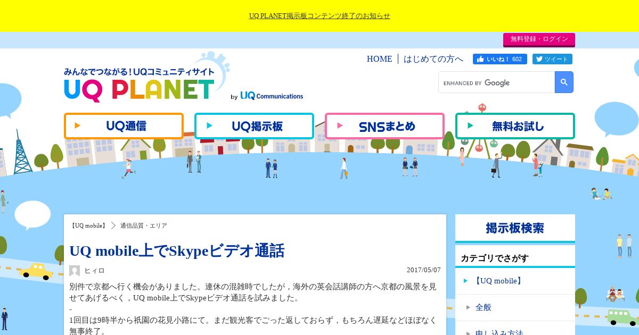Click ヒィロ's user avatar icon
This screenshot has width=639, height=335.
(75, 271)
